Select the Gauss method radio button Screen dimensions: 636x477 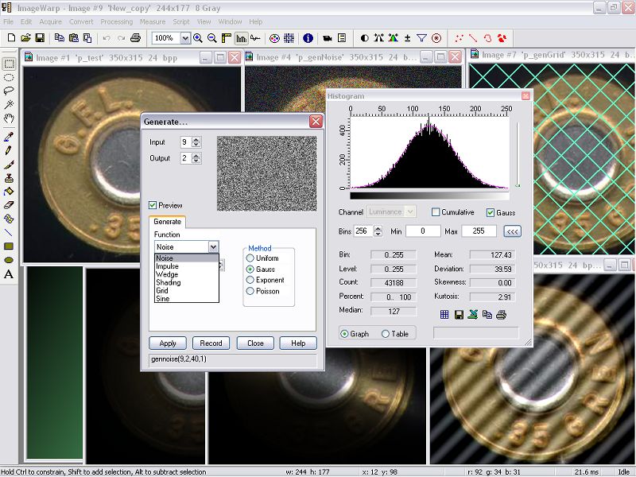[x=250, y=269]
